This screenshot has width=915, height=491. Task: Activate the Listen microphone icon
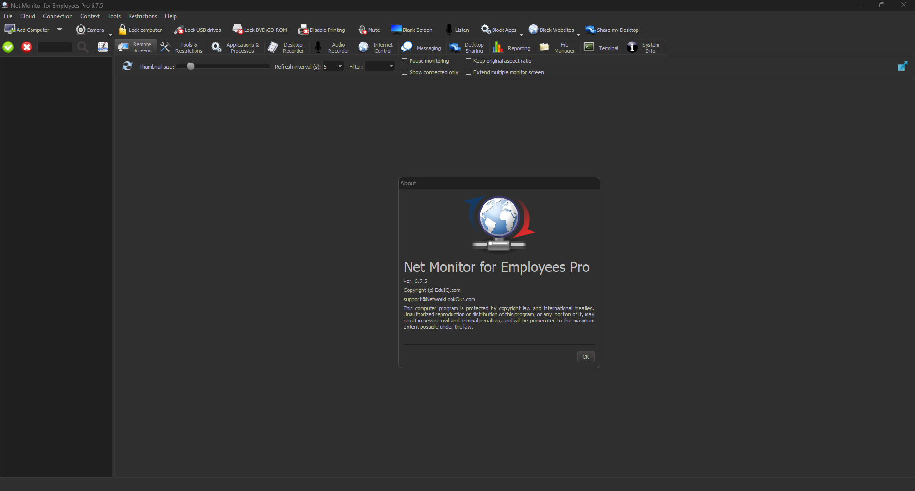pyautogui.click(x=449, y=30)
